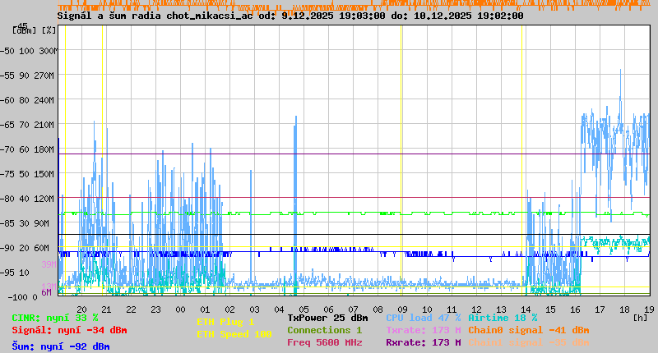Click the '23' hour label on the x-axis
The image size is (658, 353).
155,309
